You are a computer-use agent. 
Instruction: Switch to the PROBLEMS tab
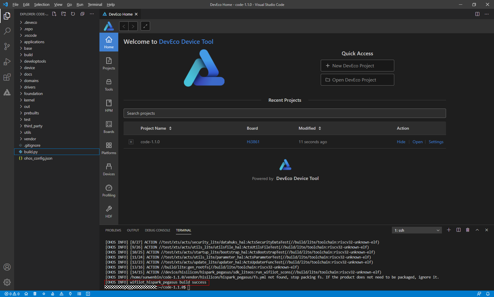113,230
